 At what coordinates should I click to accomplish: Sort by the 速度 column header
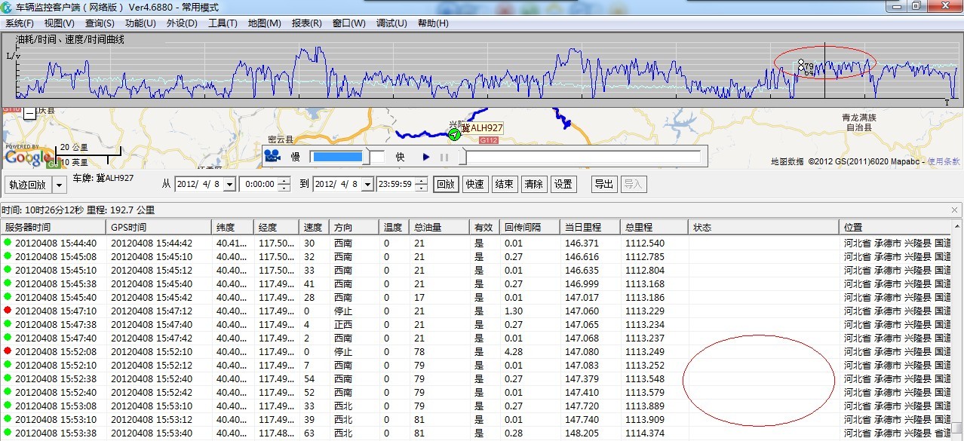coord(312,227)
